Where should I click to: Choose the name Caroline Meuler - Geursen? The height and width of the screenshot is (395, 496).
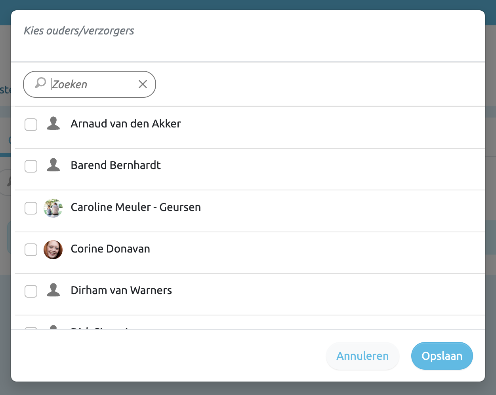(135, 207)
